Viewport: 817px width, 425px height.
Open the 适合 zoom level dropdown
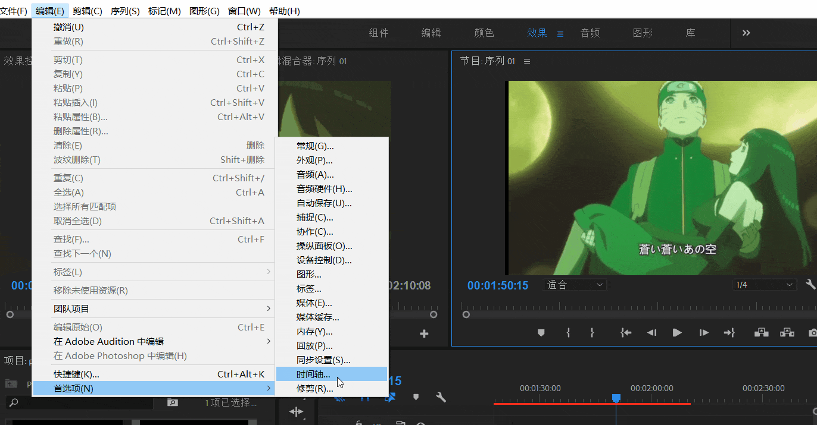(573, 284)
